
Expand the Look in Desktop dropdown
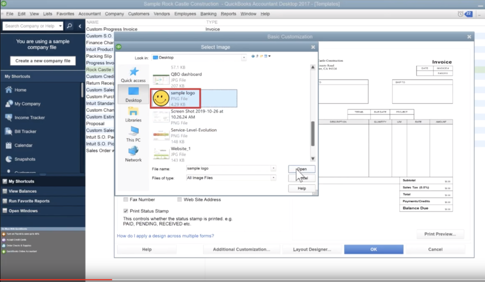[x=244, y=58]
